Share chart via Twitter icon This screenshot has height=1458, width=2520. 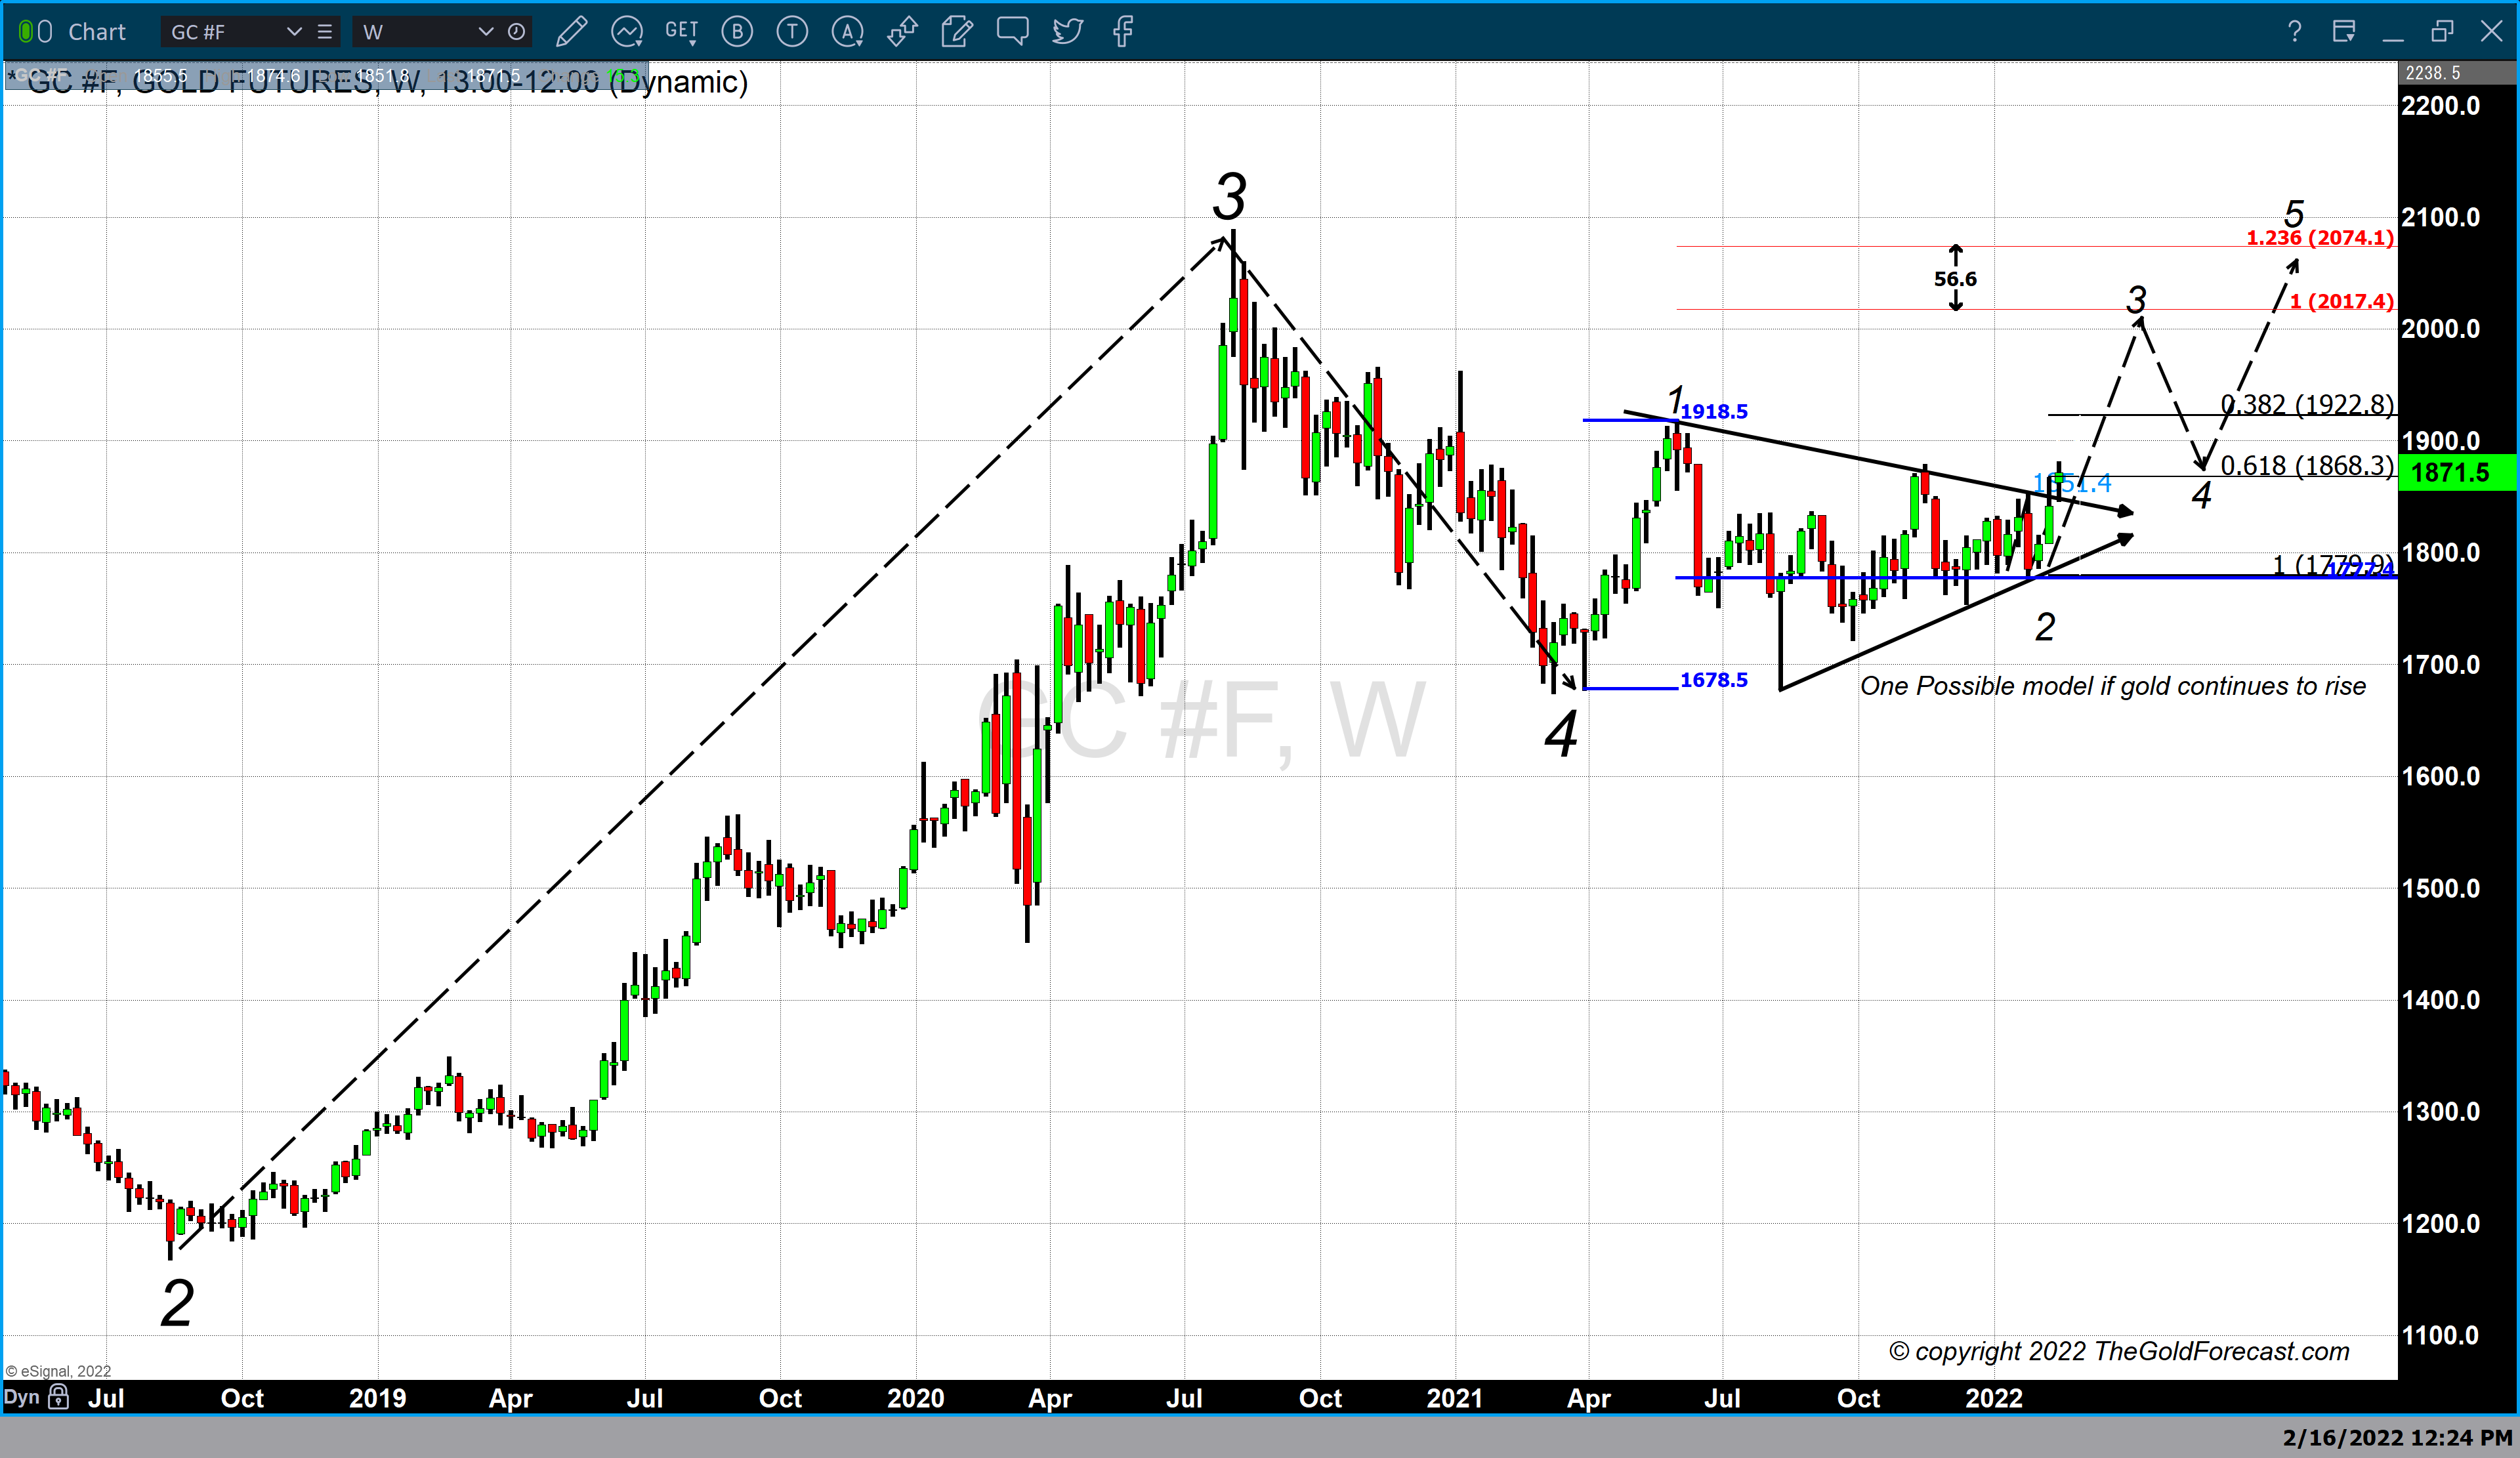[1067, 32]
